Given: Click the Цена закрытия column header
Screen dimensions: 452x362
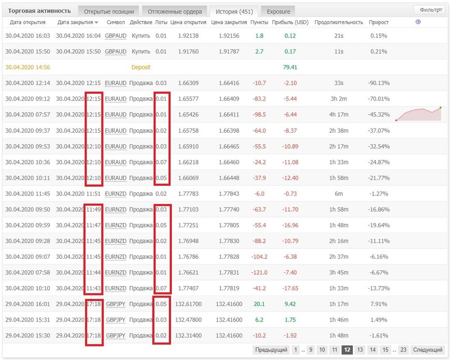Looking at the screenshot, I should pos(229,22).
